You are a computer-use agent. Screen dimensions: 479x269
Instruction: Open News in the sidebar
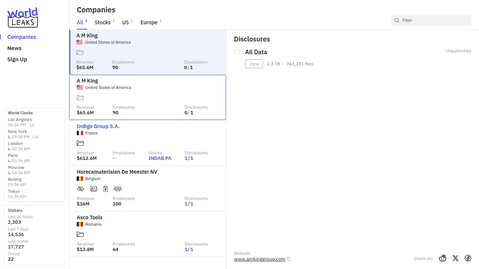[x=15, y=48]
